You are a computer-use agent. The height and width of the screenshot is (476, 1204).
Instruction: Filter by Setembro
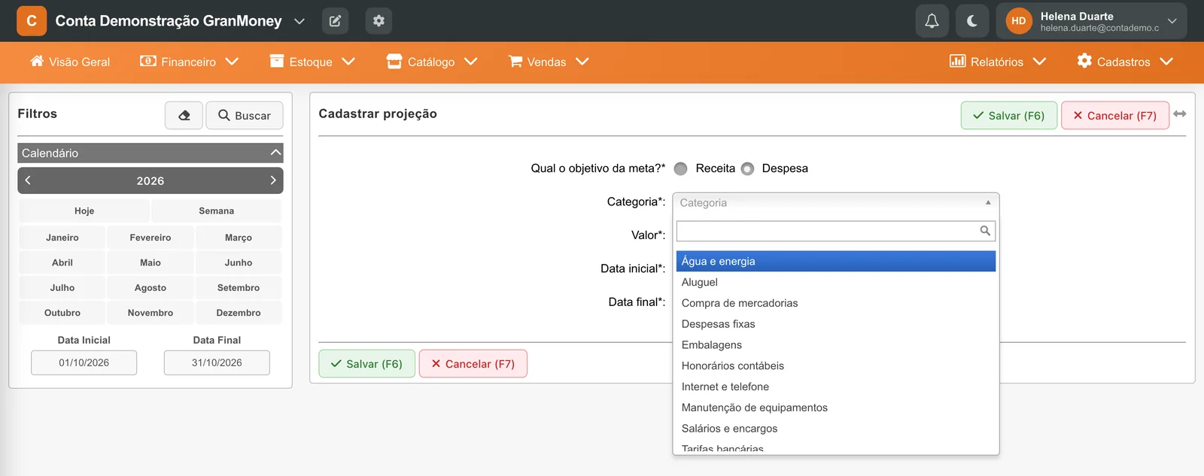(239, 288)
